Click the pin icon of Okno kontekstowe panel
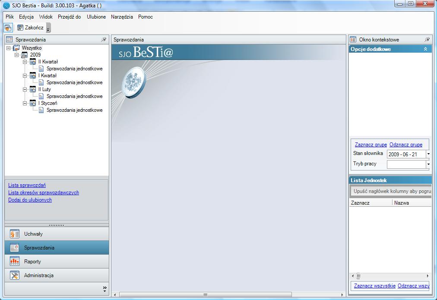 (x=427, y=40)
